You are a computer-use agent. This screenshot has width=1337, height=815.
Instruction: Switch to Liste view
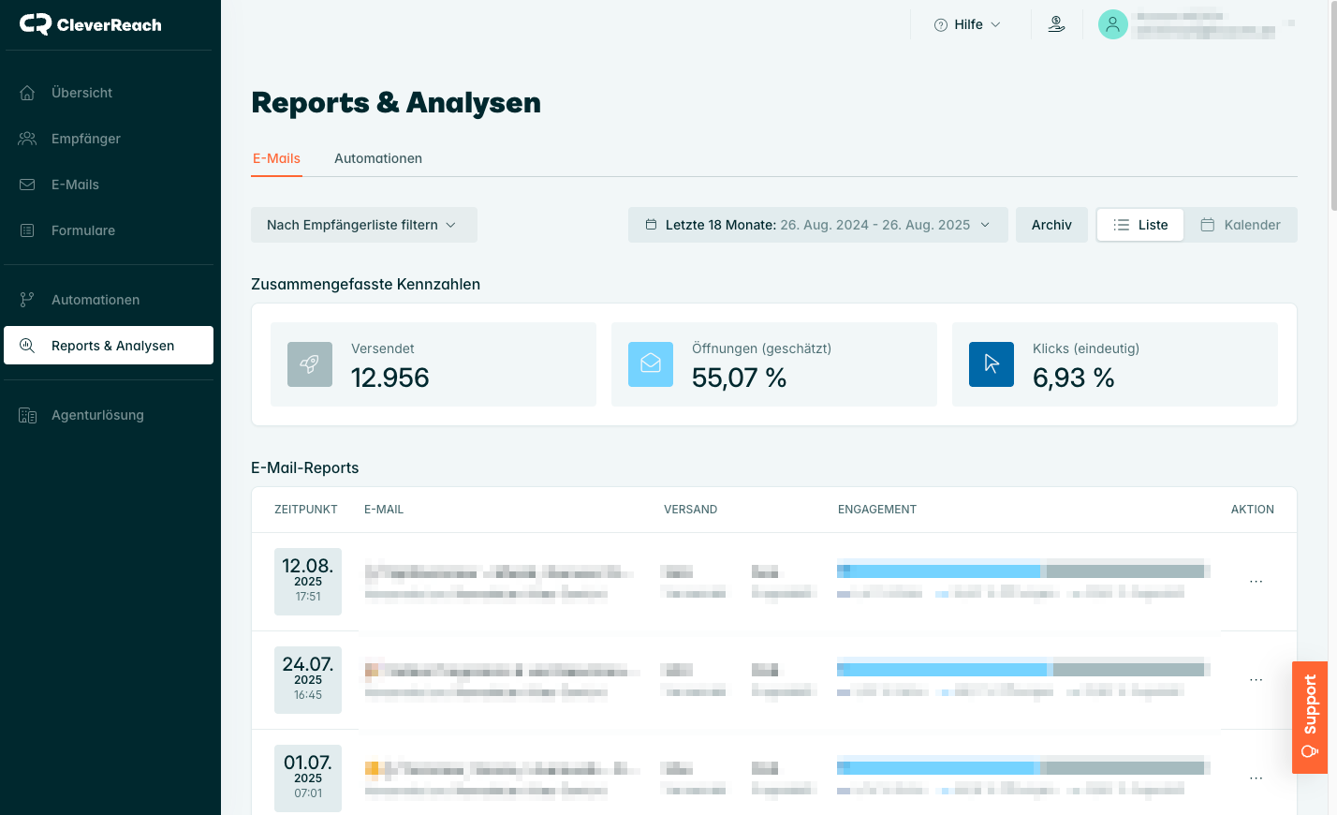tap(1140, 225)
